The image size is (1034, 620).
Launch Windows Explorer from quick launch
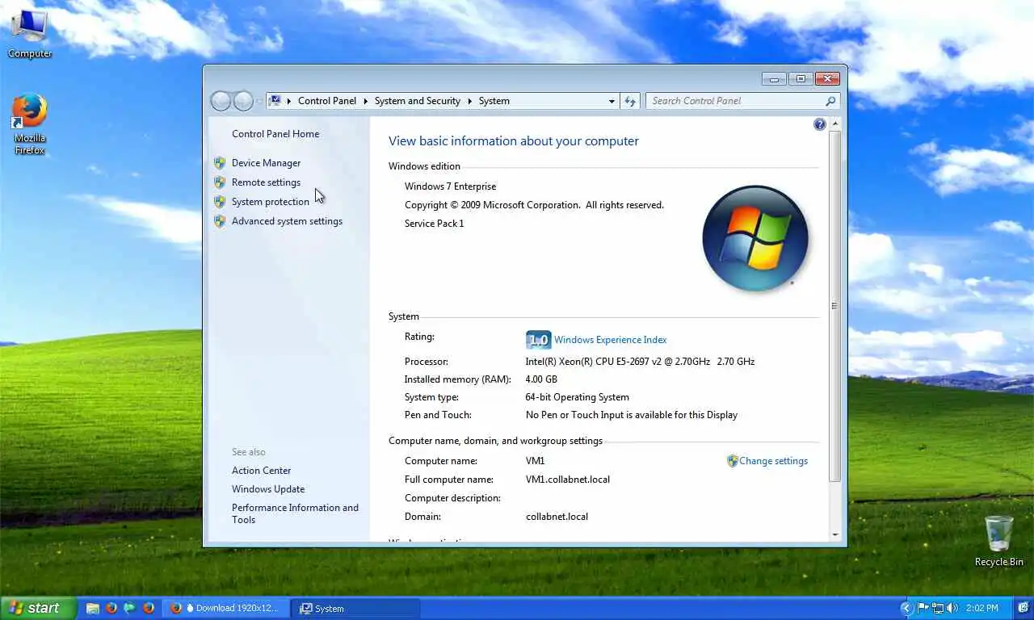(93, 608)
